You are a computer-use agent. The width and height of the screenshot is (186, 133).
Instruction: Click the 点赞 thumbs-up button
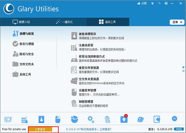[142, 4]
